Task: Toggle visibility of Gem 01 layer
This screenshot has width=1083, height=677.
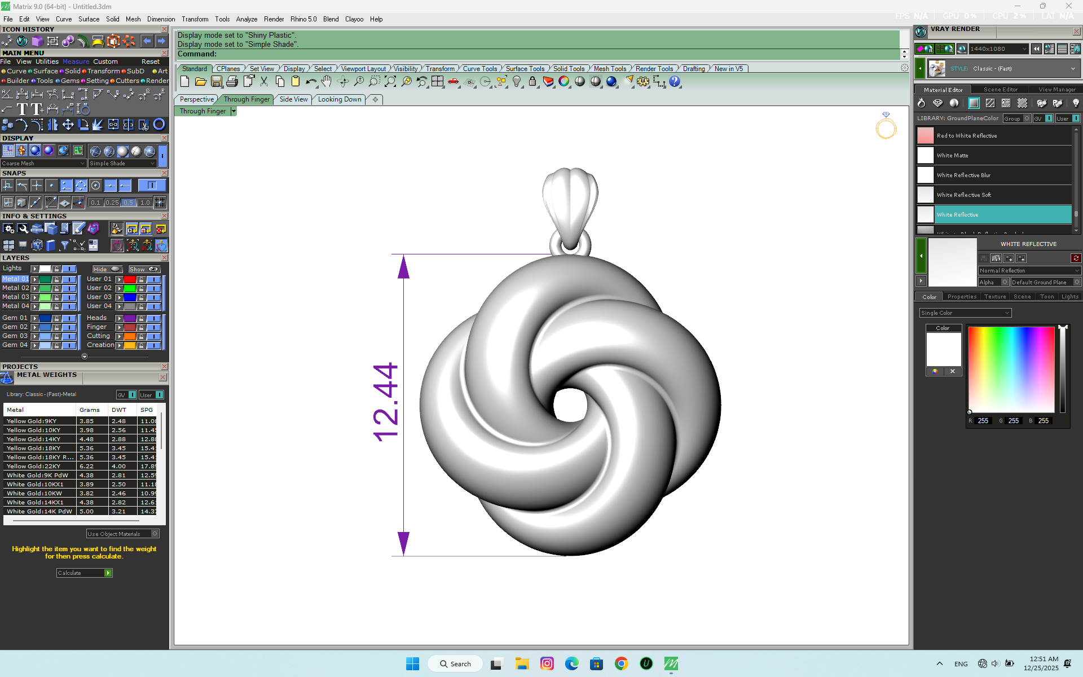Action: pos(69,318)
